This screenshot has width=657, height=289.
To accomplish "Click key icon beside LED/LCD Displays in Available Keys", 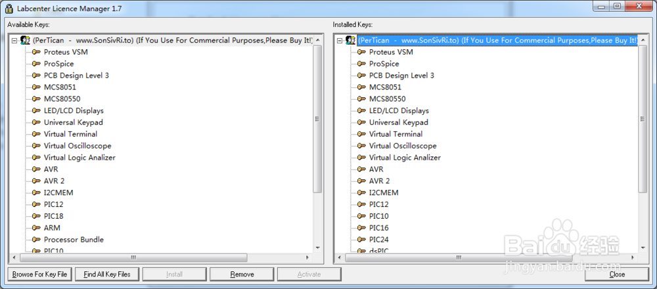I will (x=36, y=111).
